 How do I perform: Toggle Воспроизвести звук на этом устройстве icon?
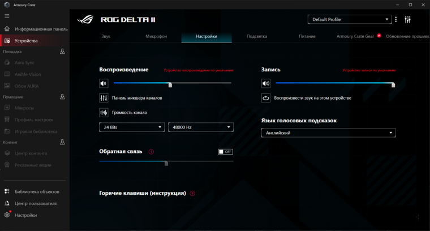click(x=266, y=98)
